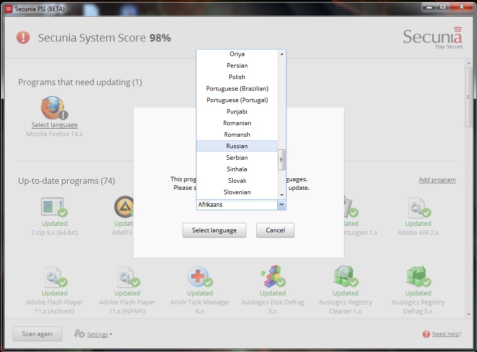Click the Updated label for Adobe AIR
The height and width of the screenshot is (352, 477).
418,224
